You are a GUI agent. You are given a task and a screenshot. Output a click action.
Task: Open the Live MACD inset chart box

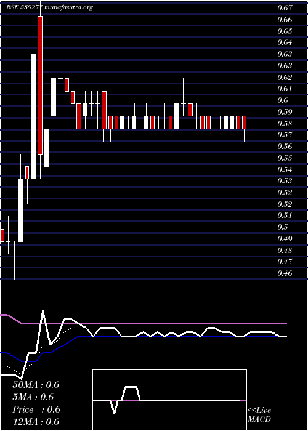click(169, 400)
